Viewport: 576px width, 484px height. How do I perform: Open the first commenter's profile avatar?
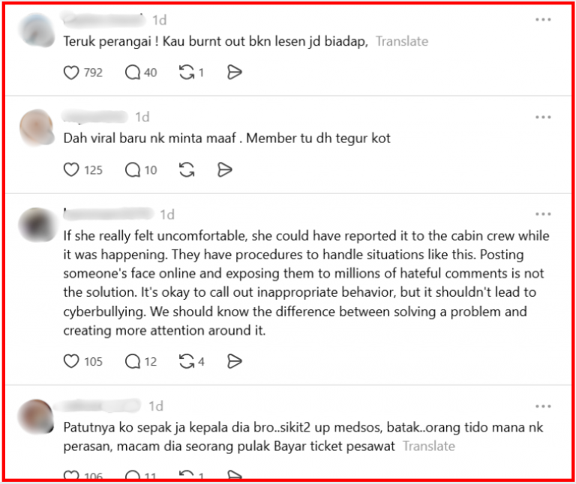(x=37, y=30)
